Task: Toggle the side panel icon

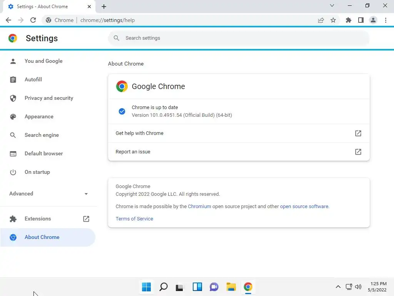Action: pos(361,20)
